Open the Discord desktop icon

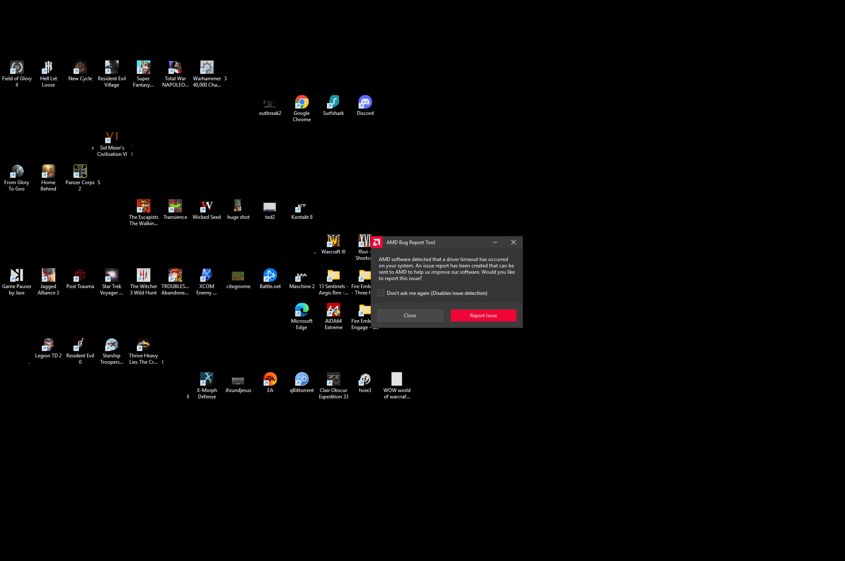[365, 103]
